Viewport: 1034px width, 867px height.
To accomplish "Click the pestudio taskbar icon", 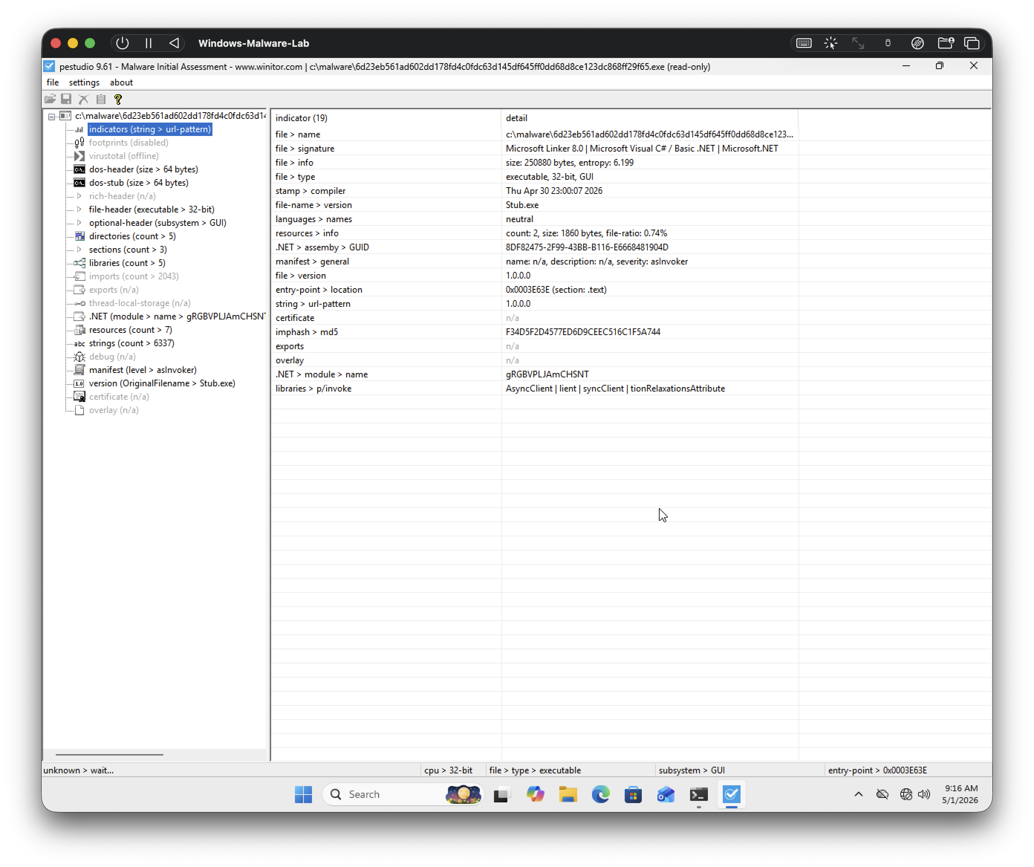I will coord(732,795).
